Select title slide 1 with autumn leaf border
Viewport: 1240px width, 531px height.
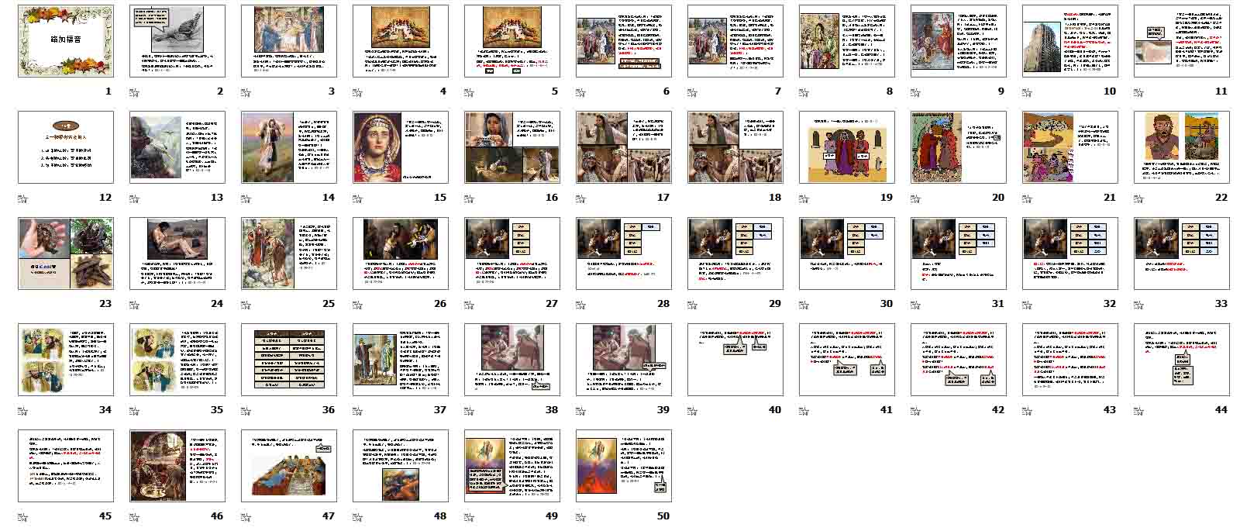pos(66,41)
